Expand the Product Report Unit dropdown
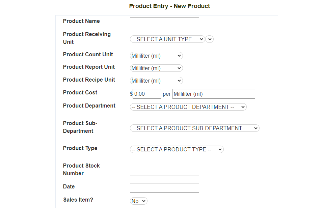The height and width of the screenshot is (208, 323). [156, 68]
